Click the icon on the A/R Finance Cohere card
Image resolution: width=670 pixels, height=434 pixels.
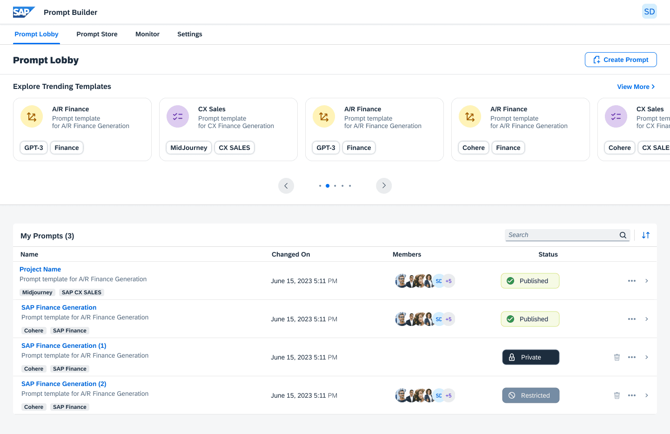470,116
